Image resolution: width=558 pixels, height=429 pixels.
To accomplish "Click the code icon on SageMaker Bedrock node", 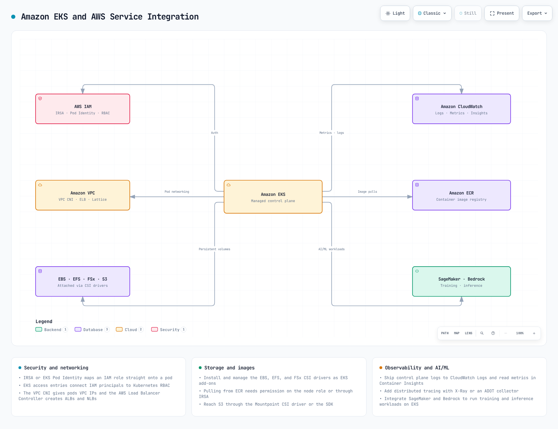I will [x=417, y=271].
